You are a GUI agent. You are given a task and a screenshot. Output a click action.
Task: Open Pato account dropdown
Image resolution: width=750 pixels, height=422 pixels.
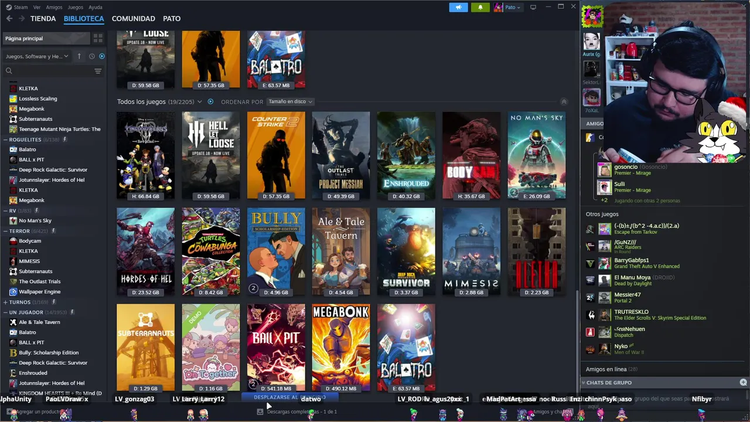click(513, 7)
